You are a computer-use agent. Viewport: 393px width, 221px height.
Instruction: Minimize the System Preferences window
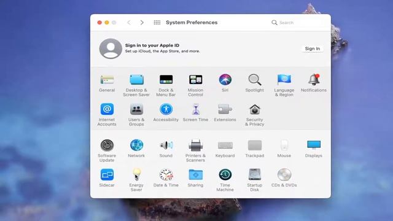107,23
